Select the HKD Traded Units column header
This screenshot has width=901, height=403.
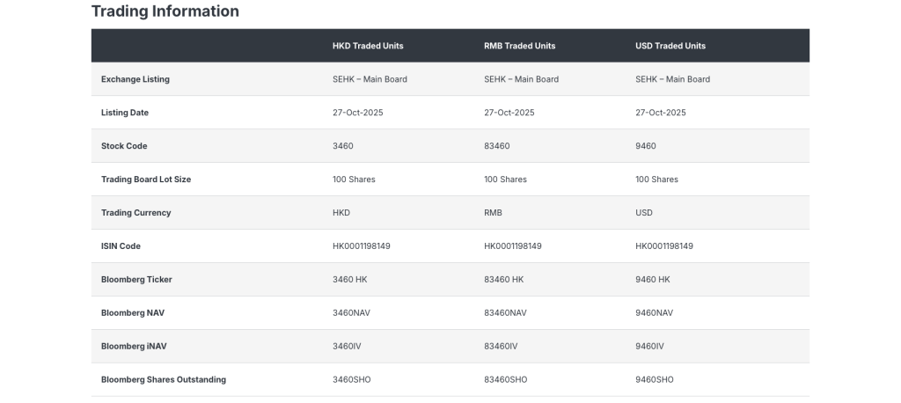[368, 46]
